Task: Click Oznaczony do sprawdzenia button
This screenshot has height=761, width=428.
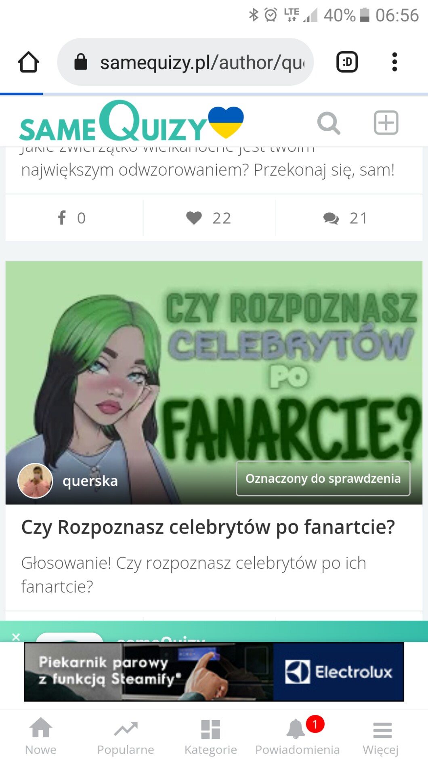Action: [323, 478]
